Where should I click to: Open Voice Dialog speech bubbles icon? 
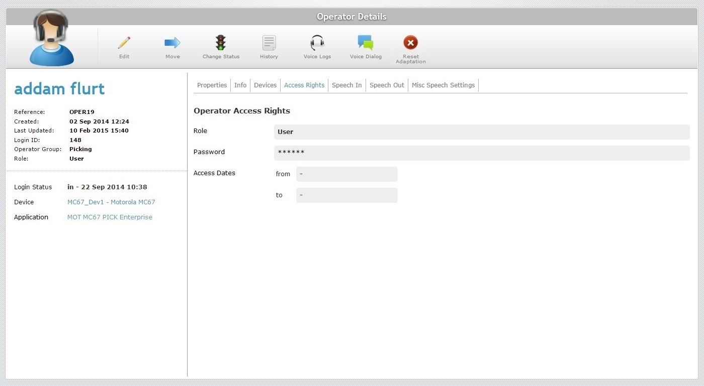tap(366, 43)
